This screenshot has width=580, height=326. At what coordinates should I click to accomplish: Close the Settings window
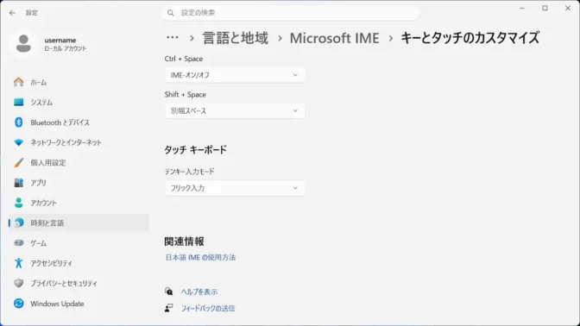(568, 8)
